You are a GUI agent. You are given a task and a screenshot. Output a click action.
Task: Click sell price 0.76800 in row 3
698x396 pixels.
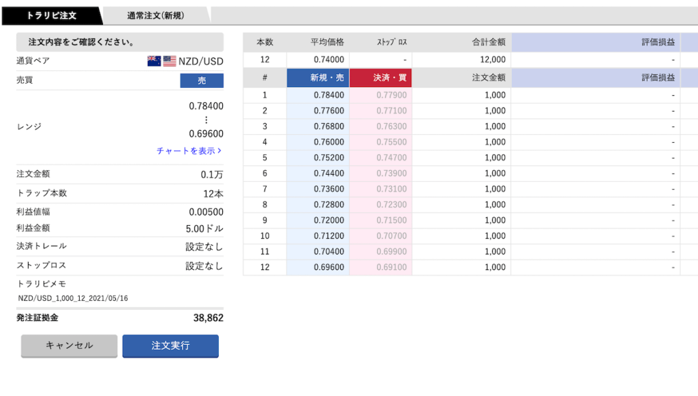[x=329, y=127]
